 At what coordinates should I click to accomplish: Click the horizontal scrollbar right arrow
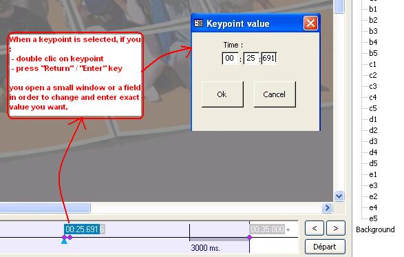click(327, 207)
